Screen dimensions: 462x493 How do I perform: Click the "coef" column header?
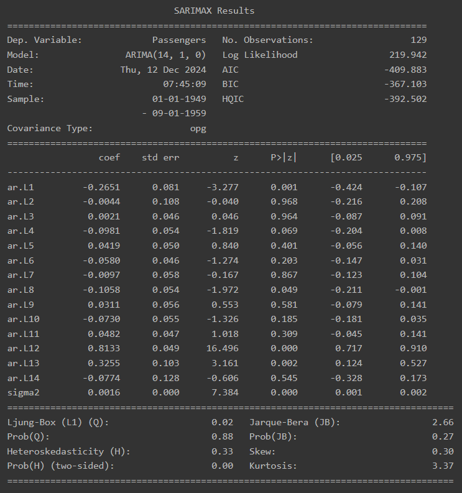109,157
